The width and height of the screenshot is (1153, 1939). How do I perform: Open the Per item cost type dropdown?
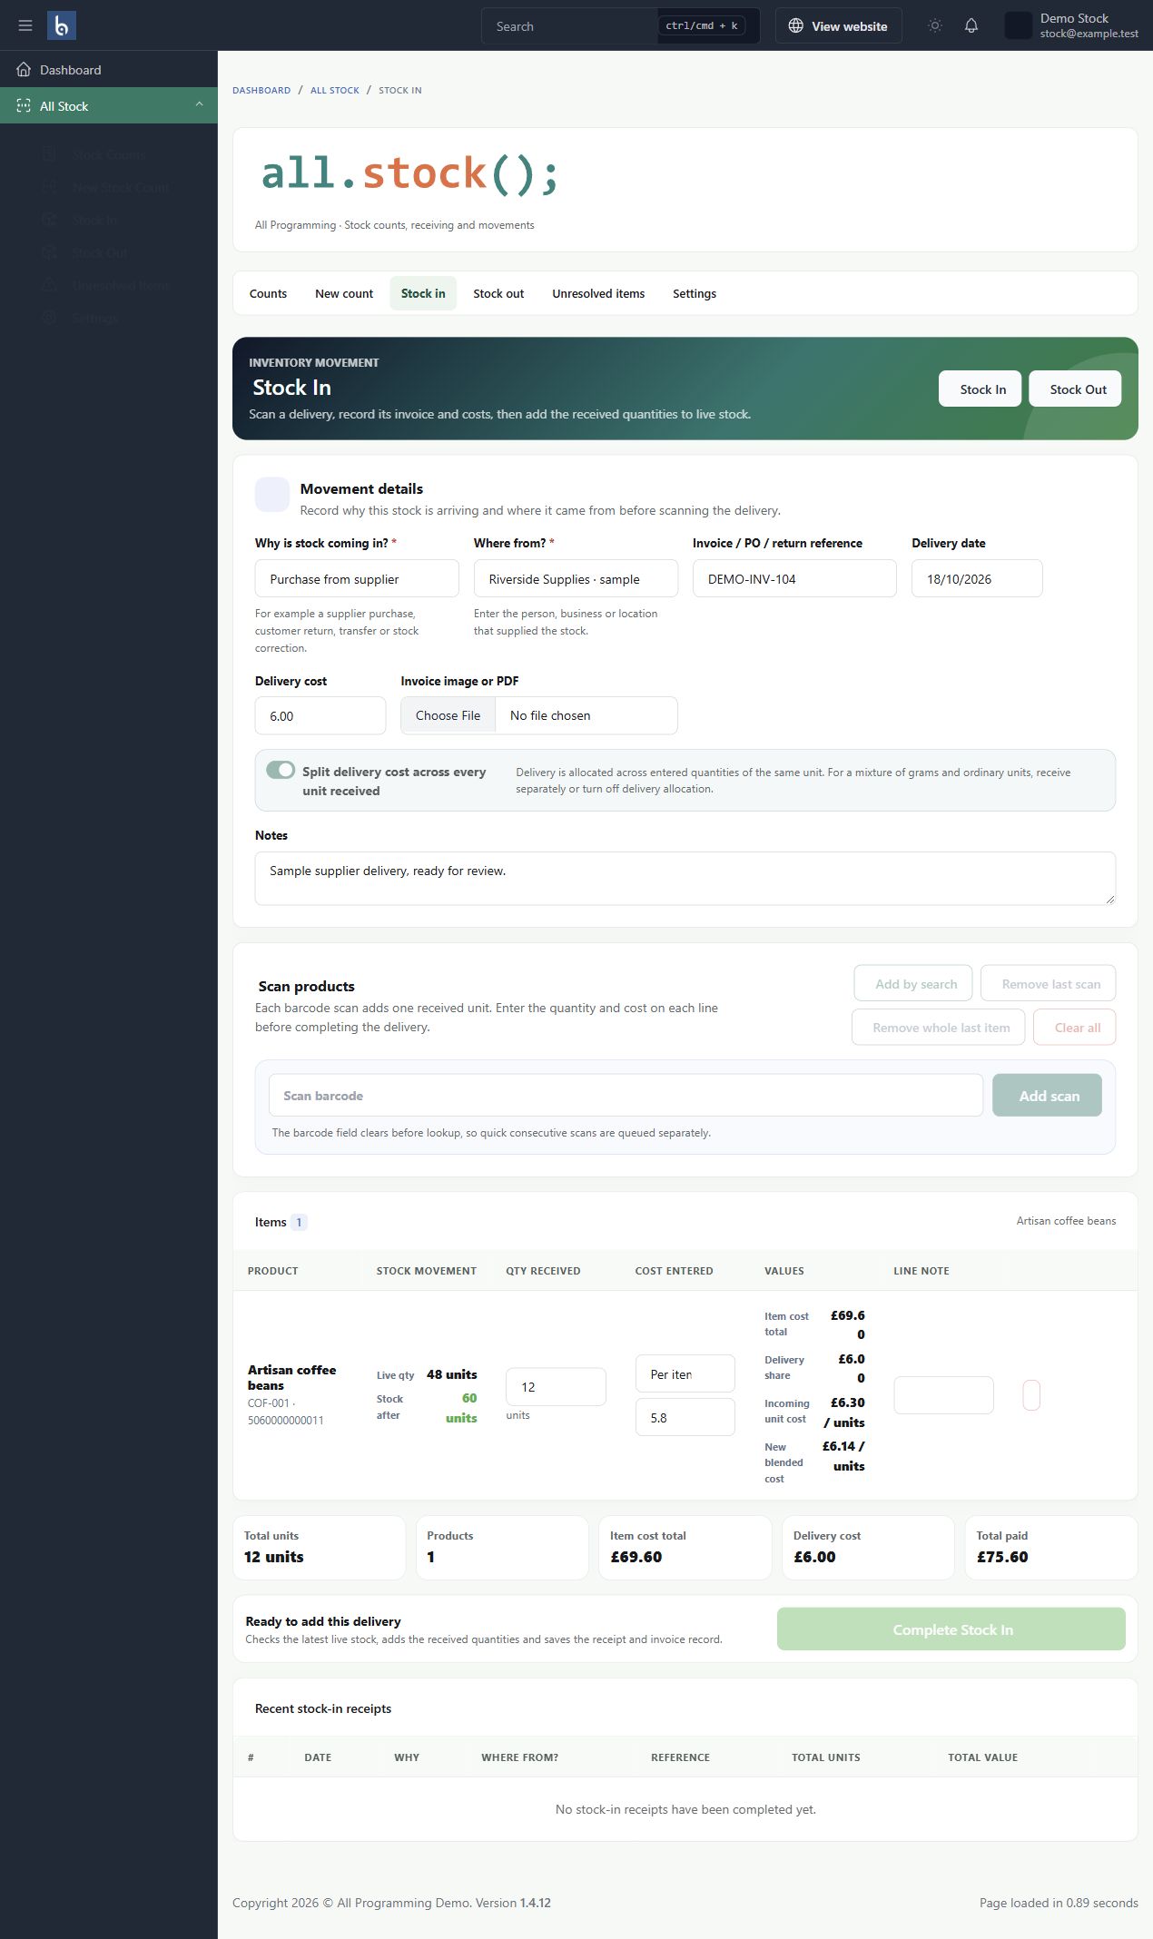tap(685, 1373)
